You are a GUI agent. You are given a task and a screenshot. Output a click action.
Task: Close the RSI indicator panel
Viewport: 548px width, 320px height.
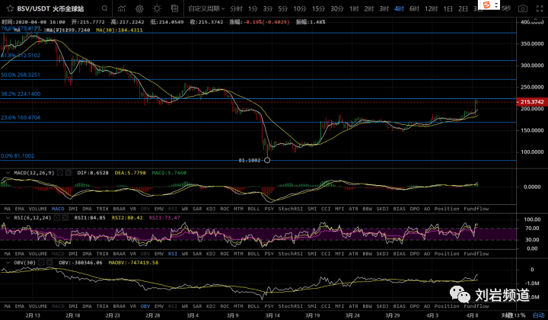click(x=65, y=218)
